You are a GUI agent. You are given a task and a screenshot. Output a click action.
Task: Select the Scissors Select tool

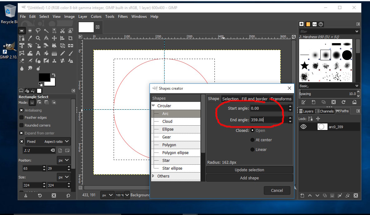click(62, 31)
